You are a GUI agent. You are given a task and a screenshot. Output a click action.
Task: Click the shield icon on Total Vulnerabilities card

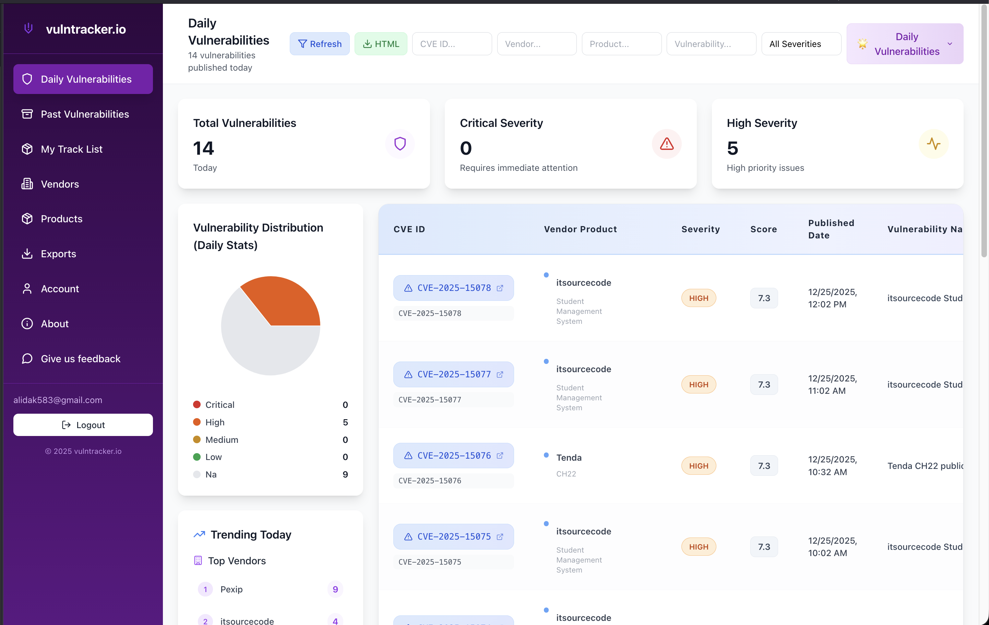click(x=400, y=144)
